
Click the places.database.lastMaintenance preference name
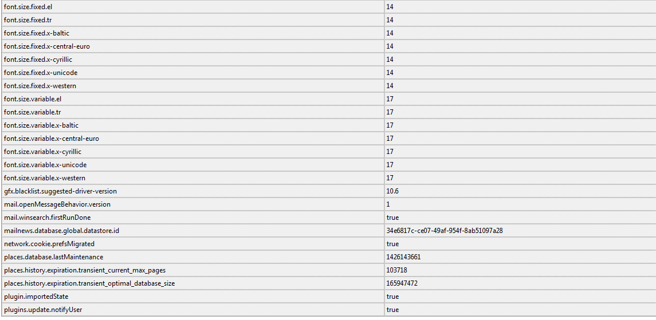(53, 257)
